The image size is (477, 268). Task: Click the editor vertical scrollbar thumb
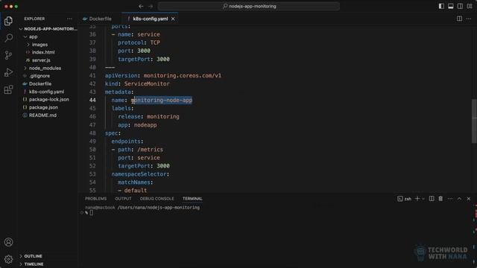click(474, 121)
